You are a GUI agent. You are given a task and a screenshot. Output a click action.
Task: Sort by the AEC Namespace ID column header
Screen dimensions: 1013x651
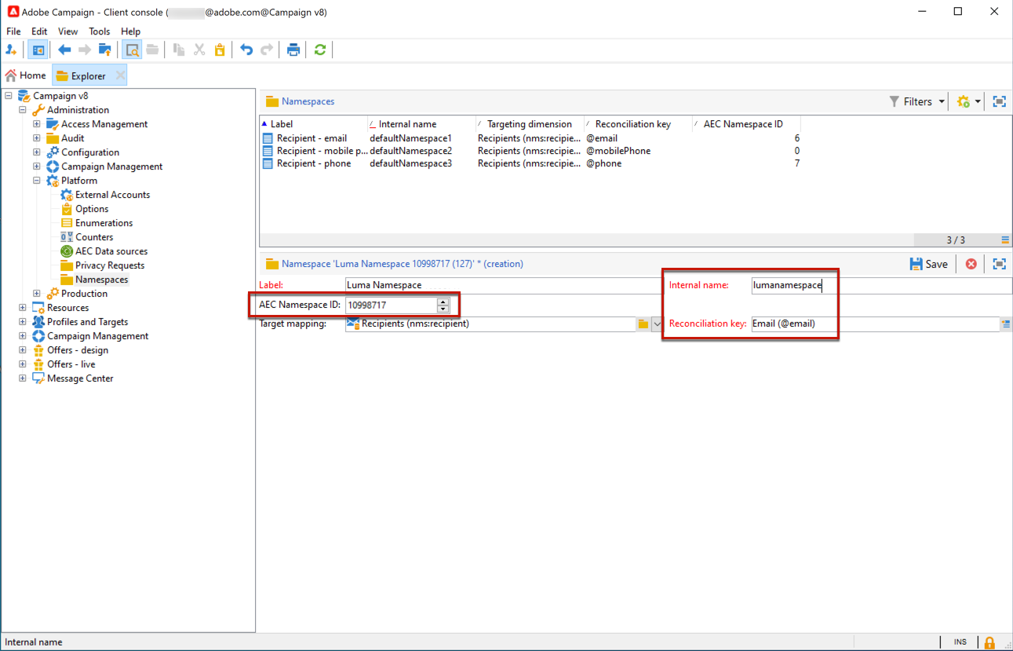coord(747,124)
